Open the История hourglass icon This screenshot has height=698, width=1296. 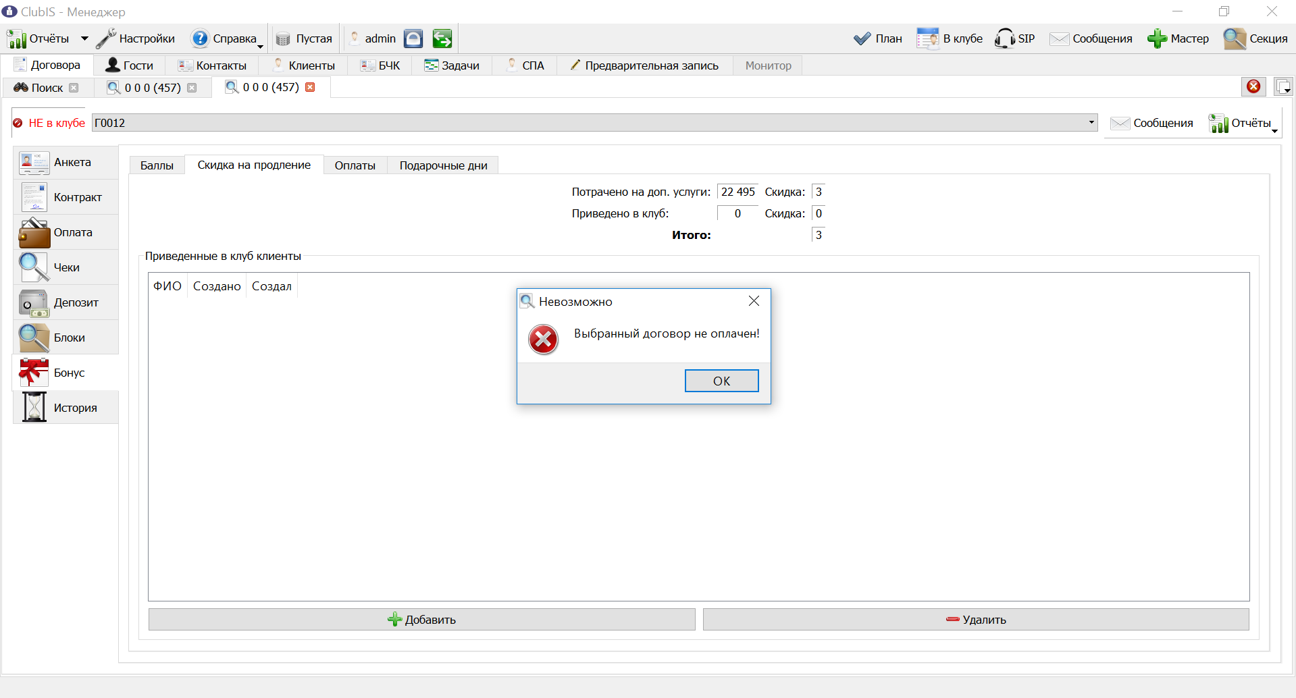34,408
